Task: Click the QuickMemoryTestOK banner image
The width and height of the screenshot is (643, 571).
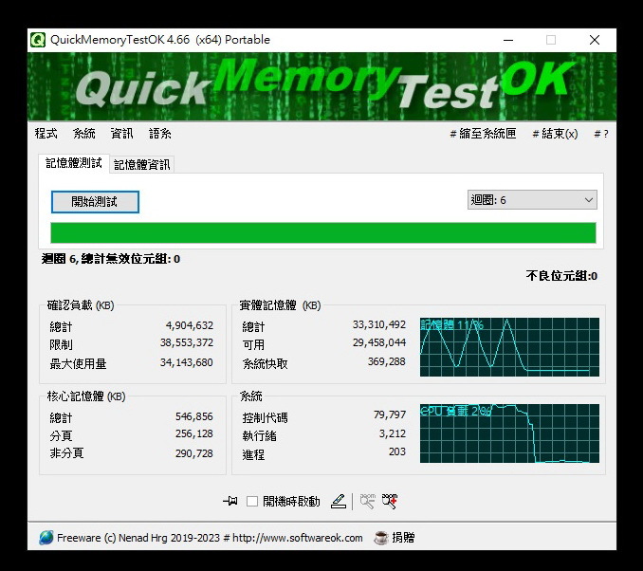Action: [x=321, y=86]
